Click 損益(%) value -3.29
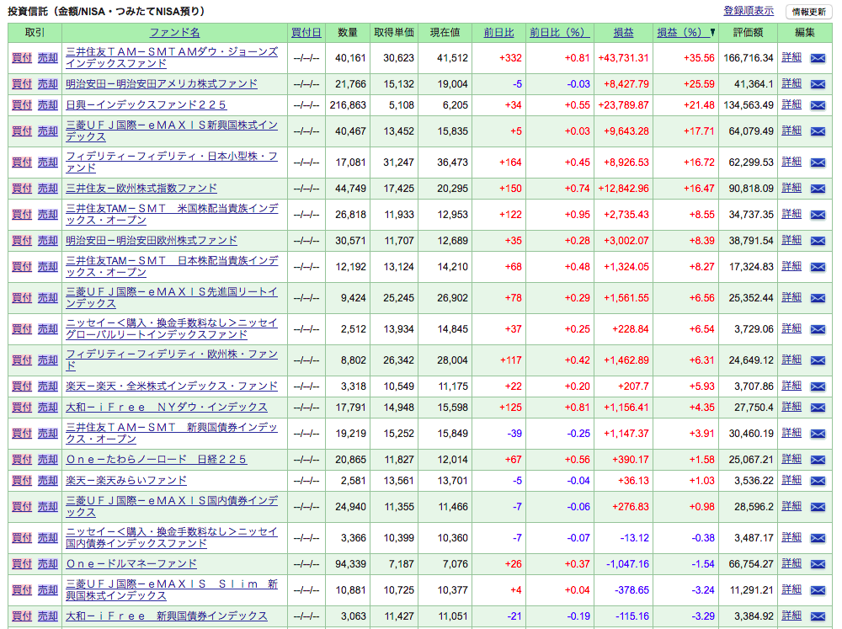Screen dimensions: 842x629 pos(702,616)
